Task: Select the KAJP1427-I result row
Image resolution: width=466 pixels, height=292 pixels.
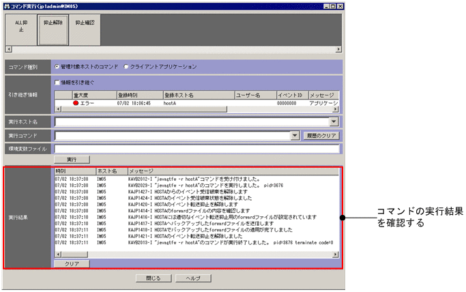Action: tap(196, 192)
